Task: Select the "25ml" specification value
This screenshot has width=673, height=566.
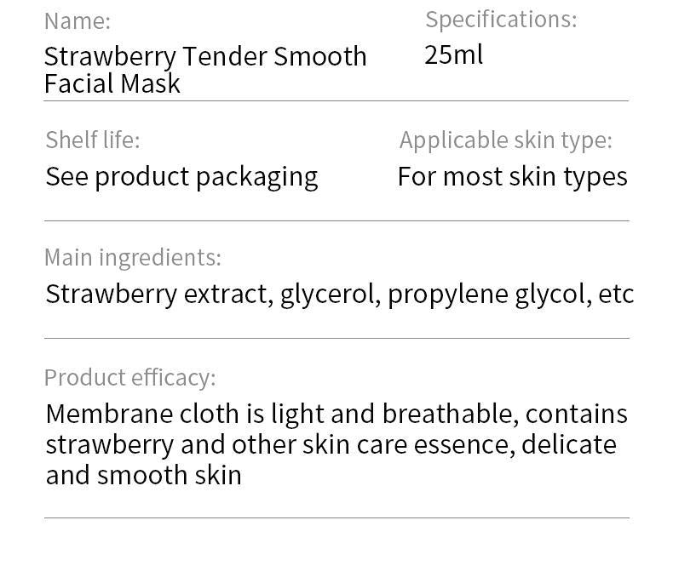Action: (453, 54)
